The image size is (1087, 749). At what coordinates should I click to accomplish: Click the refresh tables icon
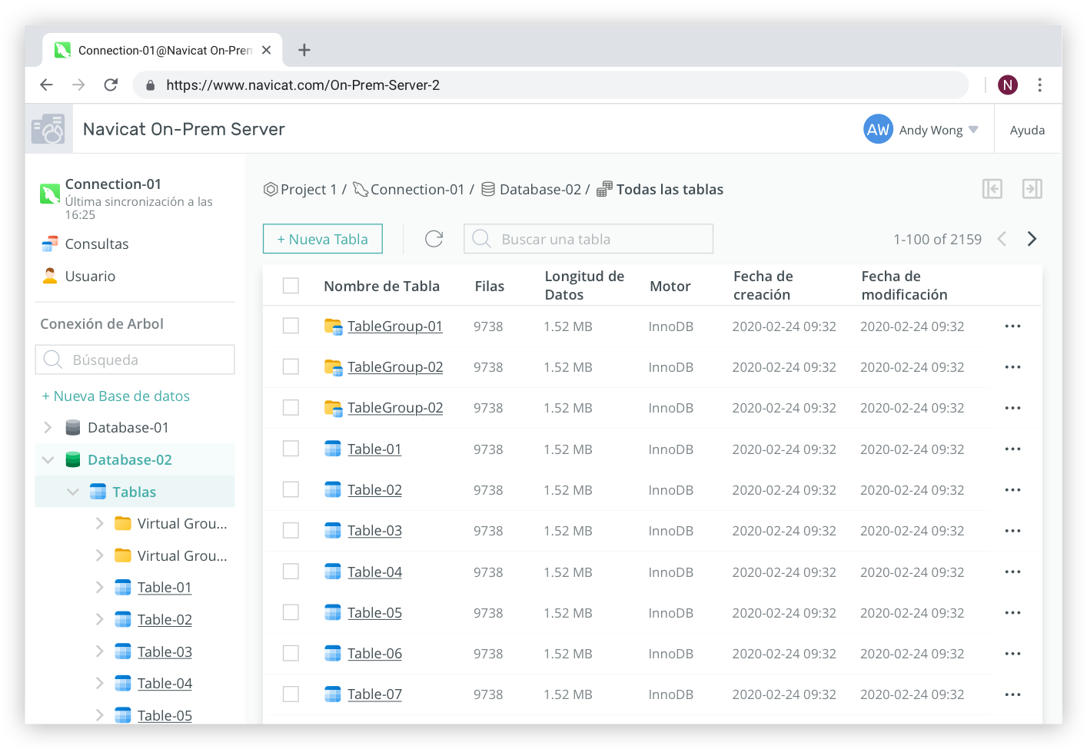(434, 239)
